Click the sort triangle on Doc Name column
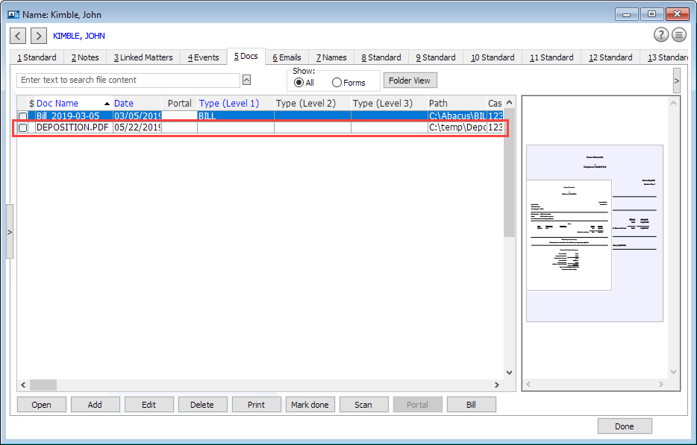The image size is (697, 445). 106,103
